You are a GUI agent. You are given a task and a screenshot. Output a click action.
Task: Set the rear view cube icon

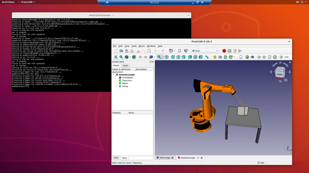(x=190, y=57)
